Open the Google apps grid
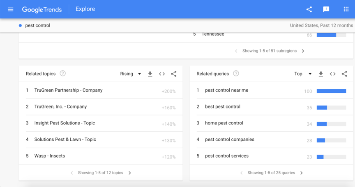Screen dimensions: 355x187 click(x=346, y=9)
